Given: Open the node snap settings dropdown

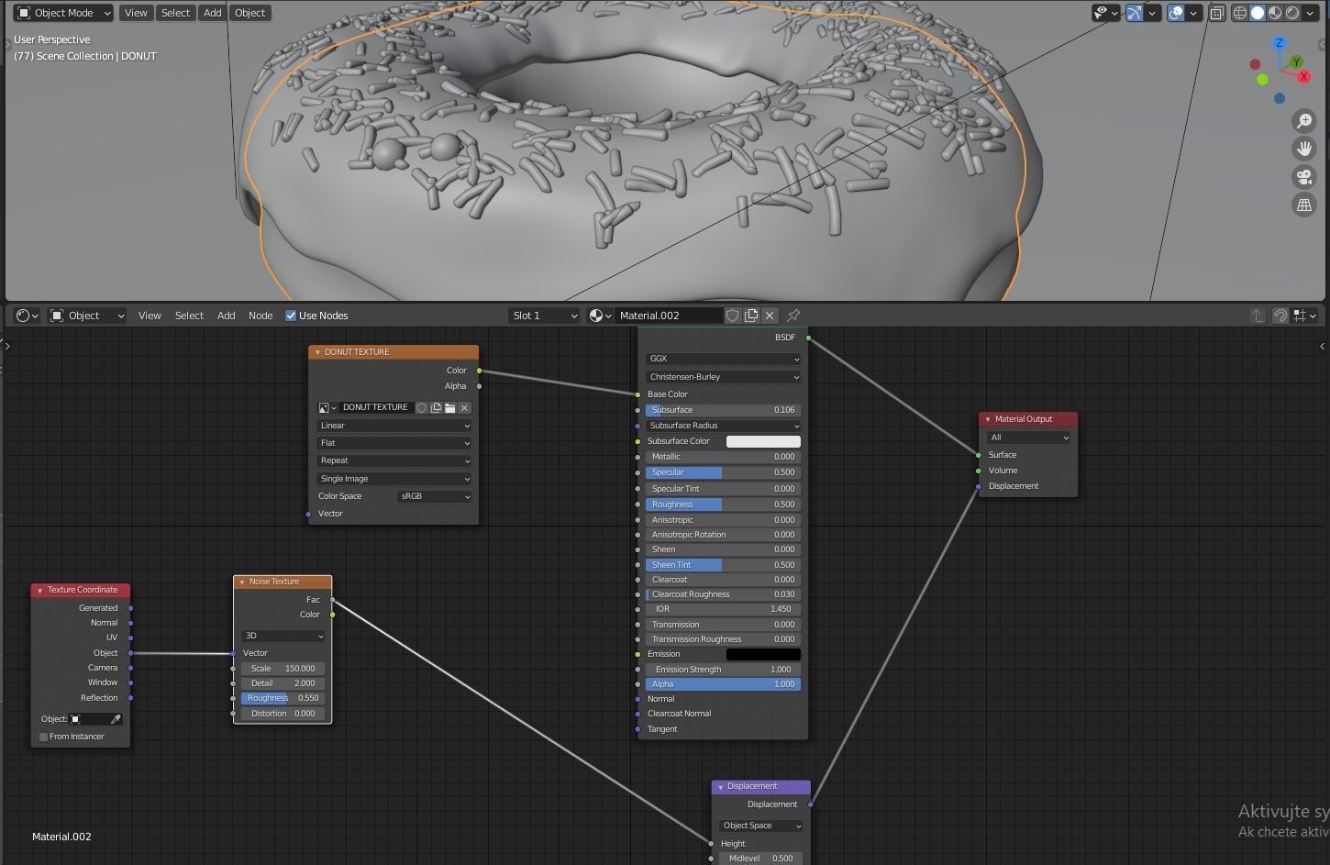Looking at the screenshot, I should pyautogui.click(x=1305, y=316).
